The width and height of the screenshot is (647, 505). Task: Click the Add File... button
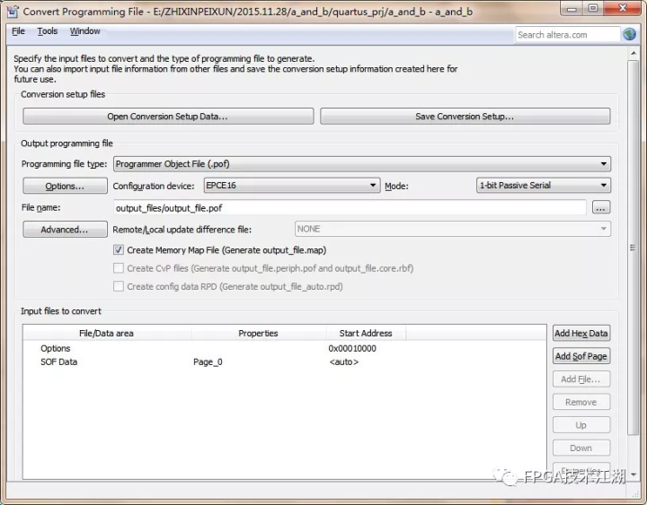[x=581, y=379]
